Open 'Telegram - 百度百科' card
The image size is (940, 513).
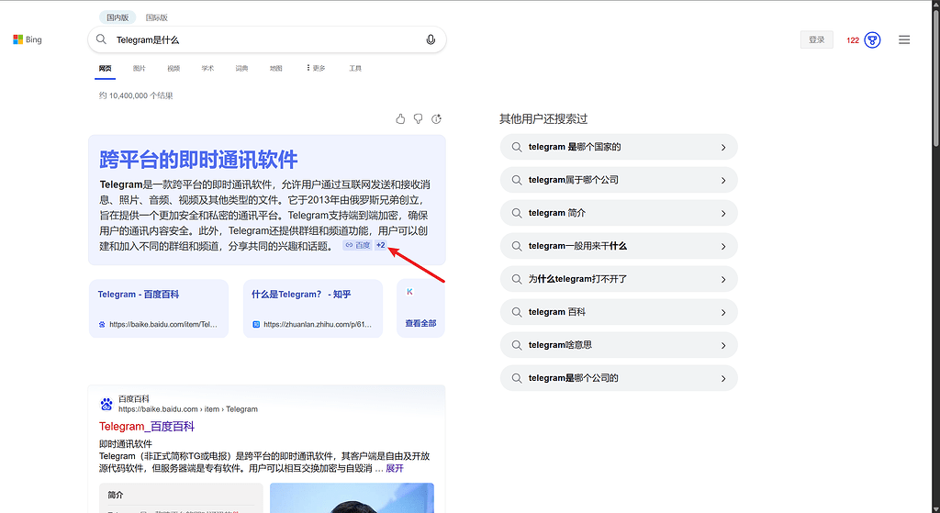click(158, 308)
